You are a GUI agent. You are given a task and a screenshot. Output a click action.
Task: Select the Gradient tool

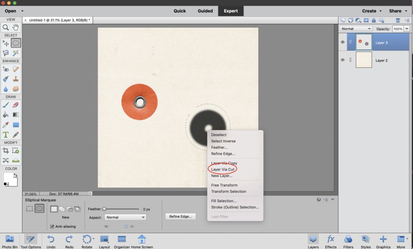point(16,115)
